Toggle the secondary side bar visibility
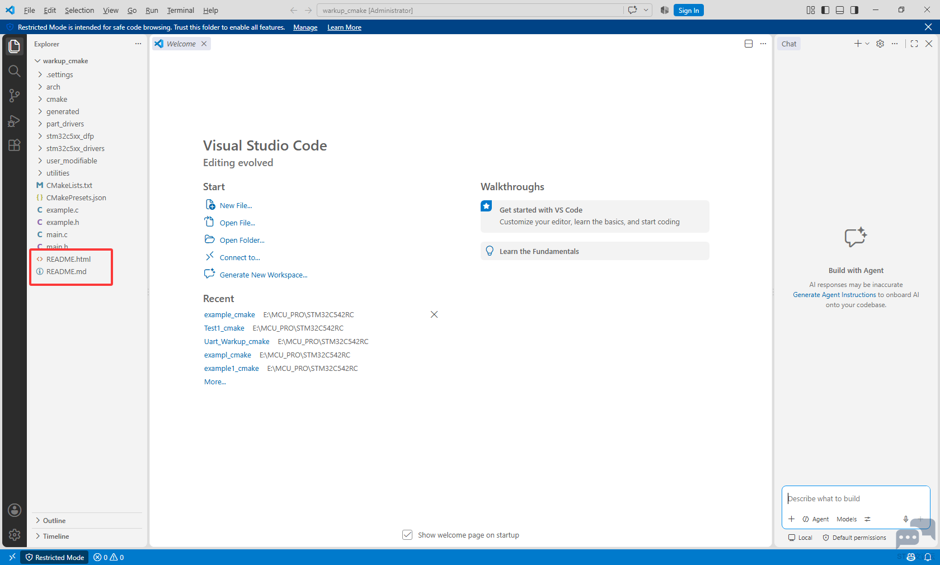The image size is (940, 565). click(x=854, y=10)
